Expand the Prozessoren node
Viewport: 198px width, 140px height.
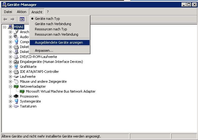(11, 96)
